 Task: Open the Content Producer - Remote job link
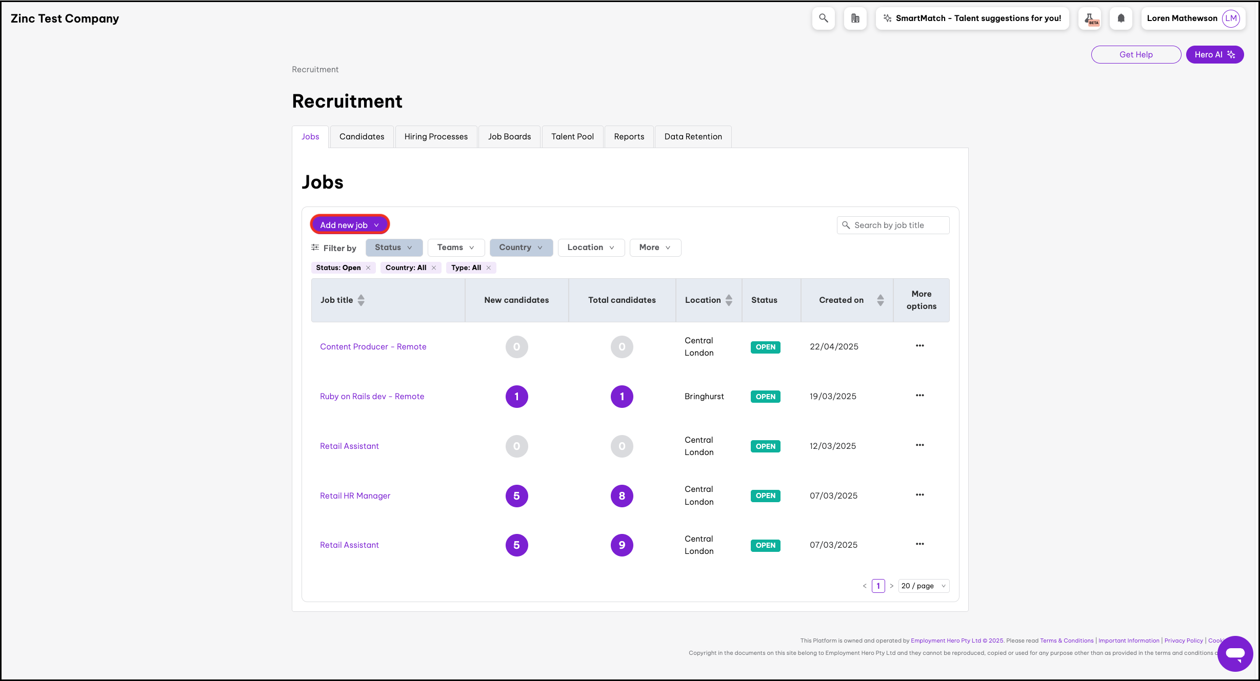[x=373, y=347]
